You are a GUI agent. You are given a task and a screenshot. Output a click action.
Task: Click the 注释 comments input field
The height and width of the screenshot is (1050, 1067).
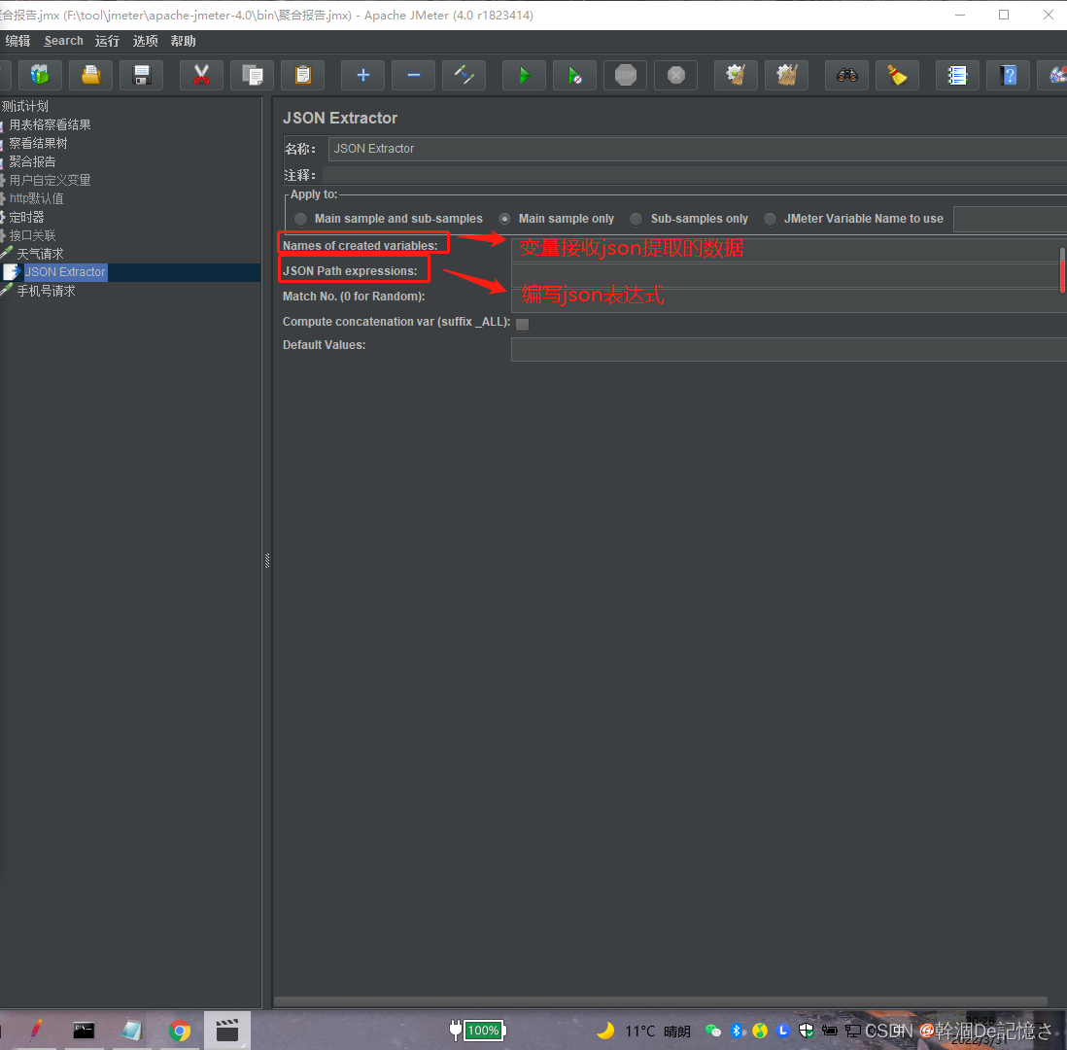click(694, 175)
